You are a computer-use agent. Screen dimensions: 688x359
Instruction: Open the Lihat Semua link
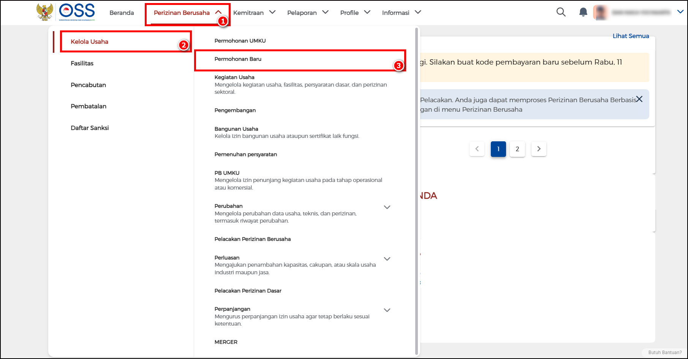[631, 36]
